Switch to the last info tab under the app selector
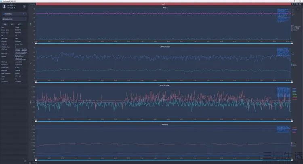Screen dimensions: 303x164 [x=19, y=25]
